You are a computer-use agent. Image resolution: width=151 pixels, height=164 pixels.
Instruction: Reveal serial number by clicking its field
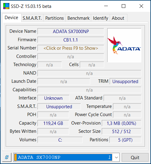[71, 48]
